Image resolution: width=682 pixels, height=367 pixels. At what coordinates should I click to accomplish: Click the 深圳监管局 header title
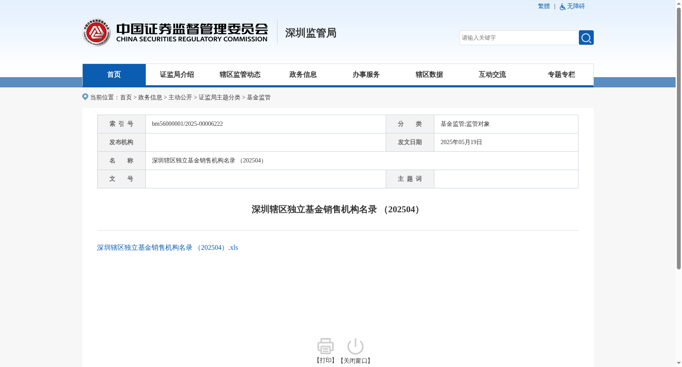311,33
